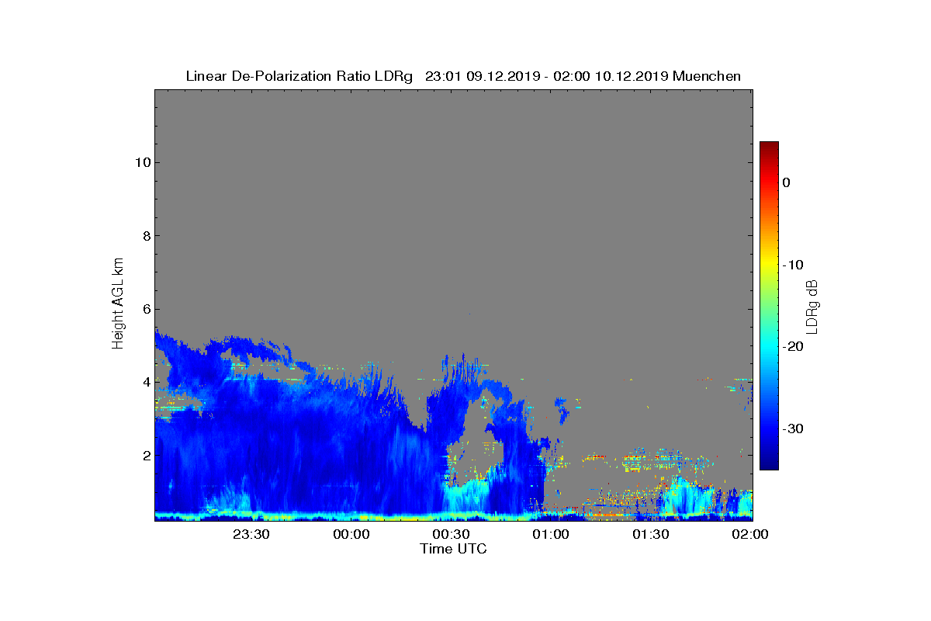Select the '00:00' time axis label

[x=351, y=535]
